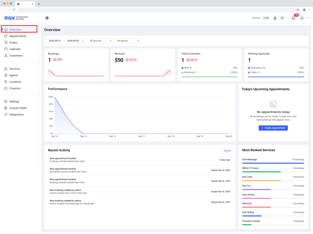Click the Agents person icon

6,76
